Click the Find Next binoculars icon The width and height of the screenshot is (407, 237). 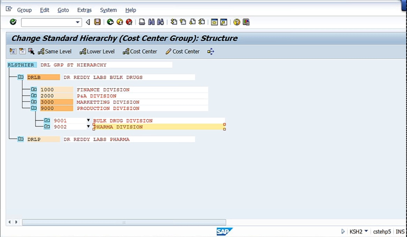click(160, 22)
